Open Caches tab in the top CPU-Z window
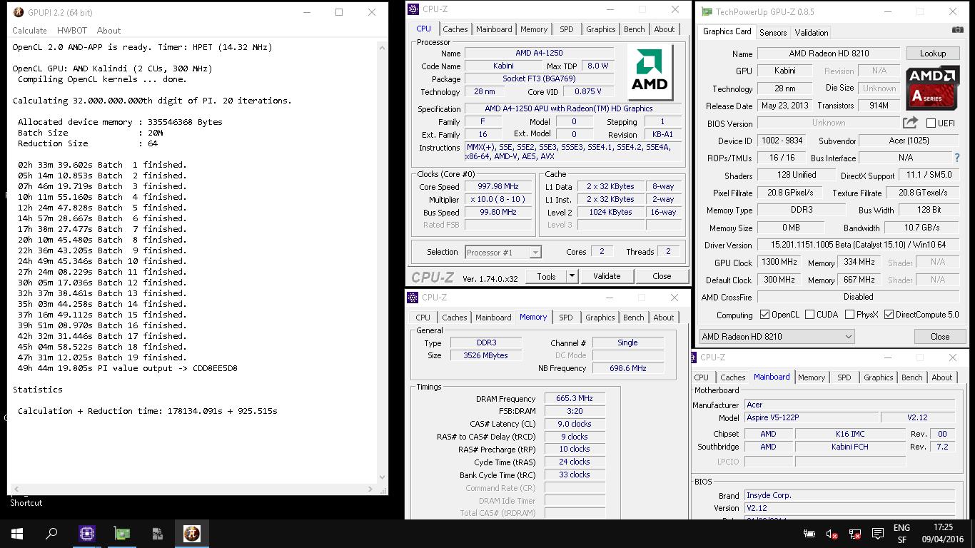The width and height of the screenshot is (975, 548). point(455,29)
